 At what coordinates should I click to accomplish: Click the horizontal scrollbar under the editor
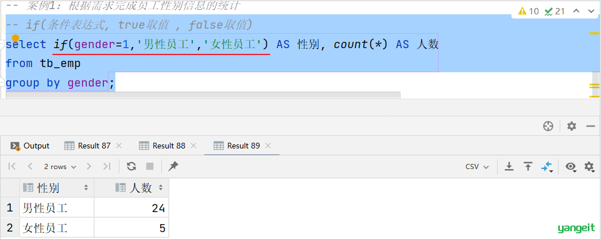point(203,95)
